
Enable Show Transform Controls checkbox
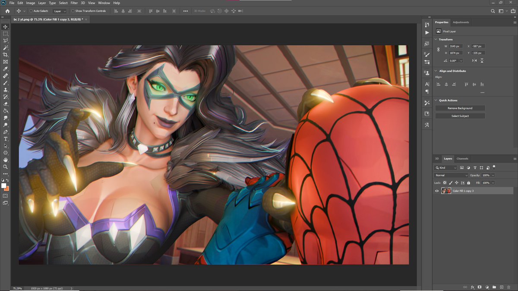coord(73,11)
